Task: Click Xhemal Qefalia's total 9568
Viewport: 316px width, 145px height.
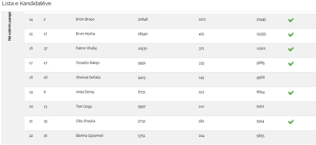Action: point(260,77)
